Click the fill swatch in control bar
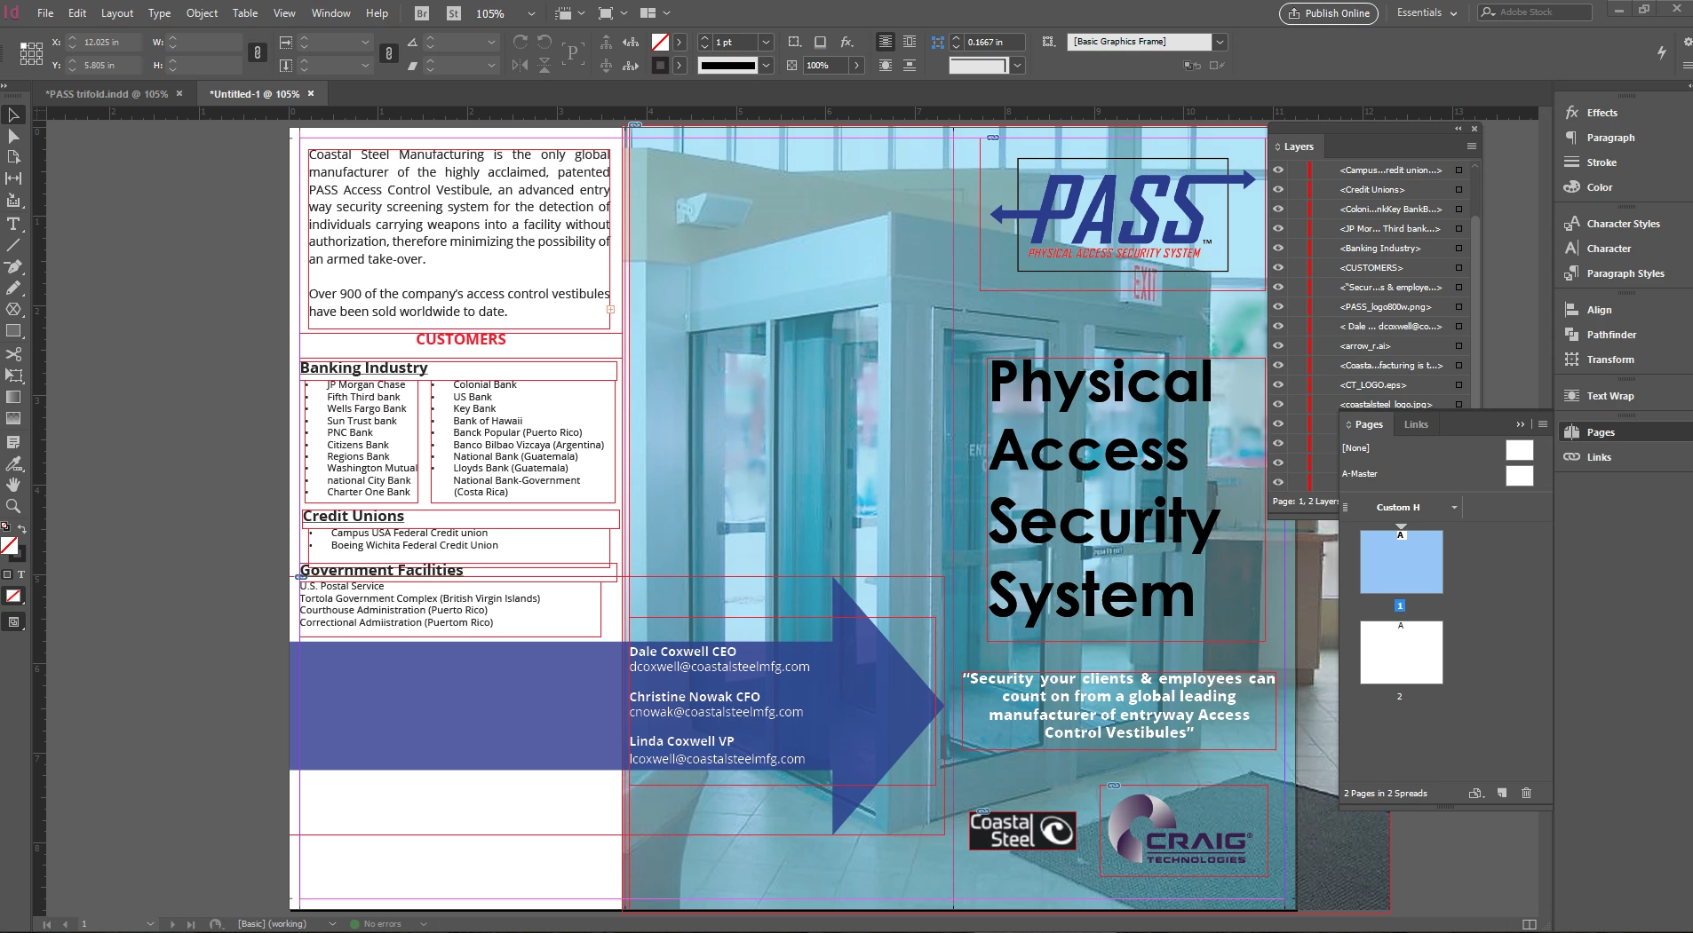 [660, 42]
